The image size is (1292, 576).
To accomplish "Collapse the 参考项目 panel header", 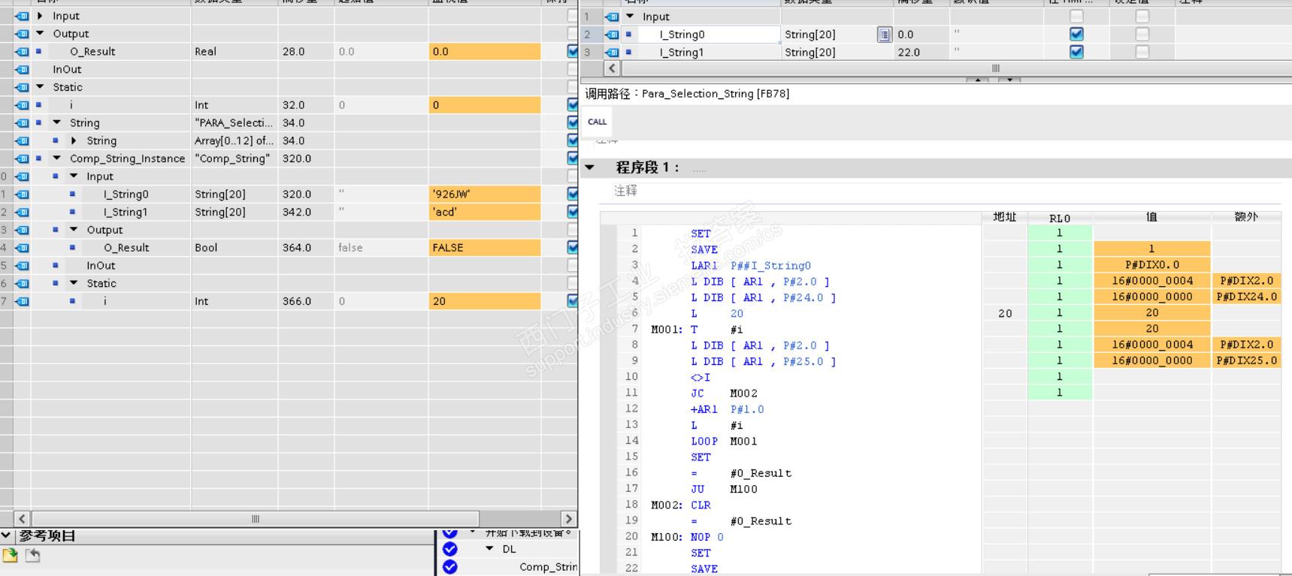I will coord(7,535).
